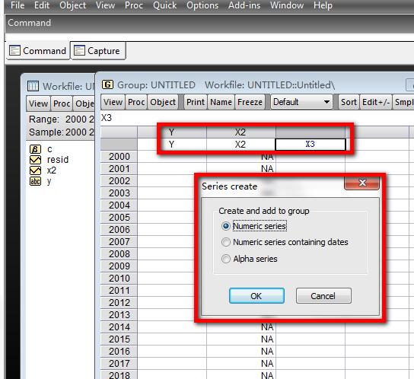Click the series icon next to resid

pos(35,160)
